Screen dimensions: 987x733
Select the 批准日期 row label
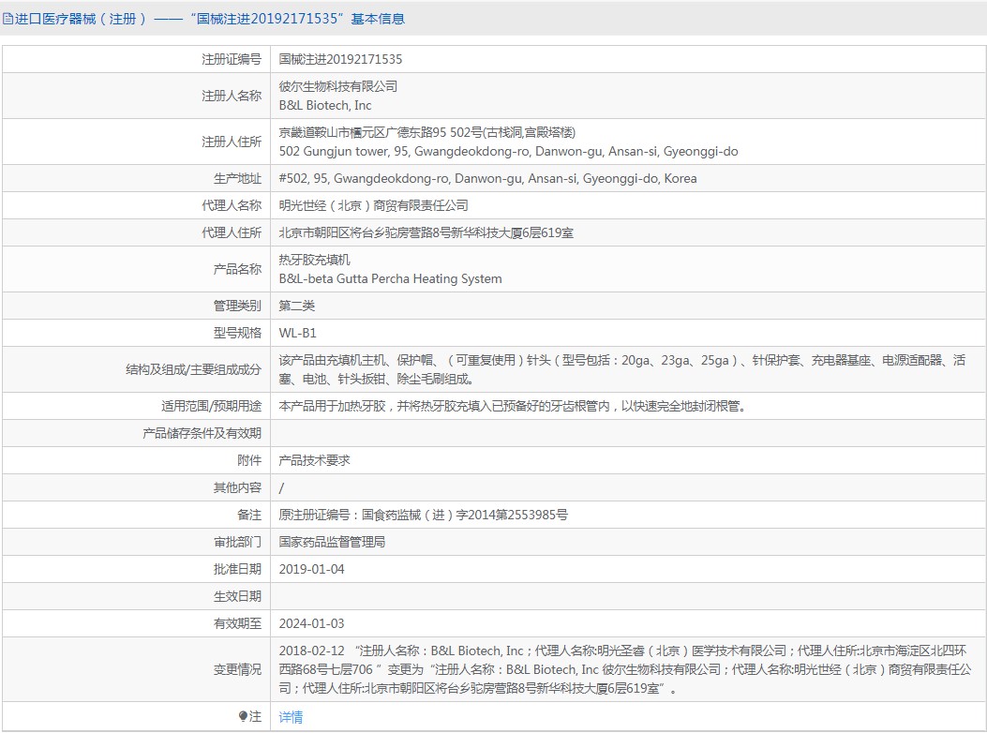[x=237, y=568]
